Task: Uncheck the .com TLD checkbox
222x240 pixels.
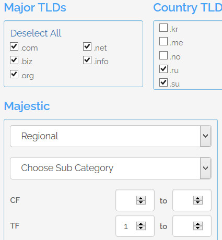Action: (x=14, y=46)
